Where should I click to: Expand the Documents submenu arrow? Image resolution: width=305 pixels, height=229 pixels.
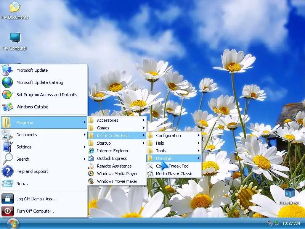click(84, 135)
